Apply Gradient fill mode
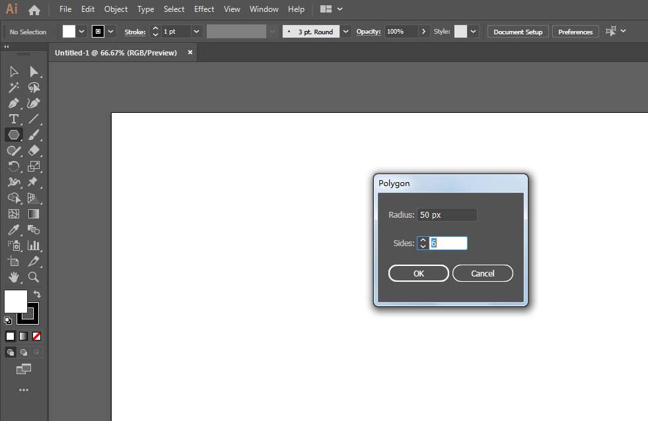 pyautogui.click(x=24, y=337)
